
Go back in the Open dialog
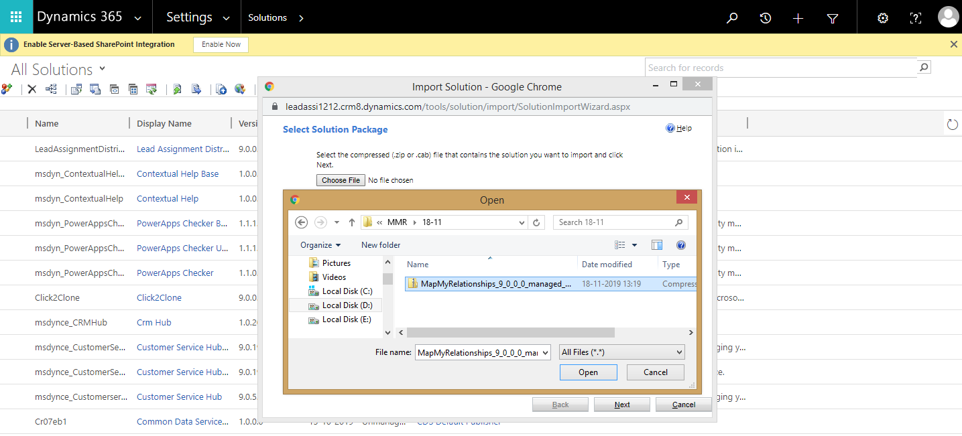click(301, 222)
